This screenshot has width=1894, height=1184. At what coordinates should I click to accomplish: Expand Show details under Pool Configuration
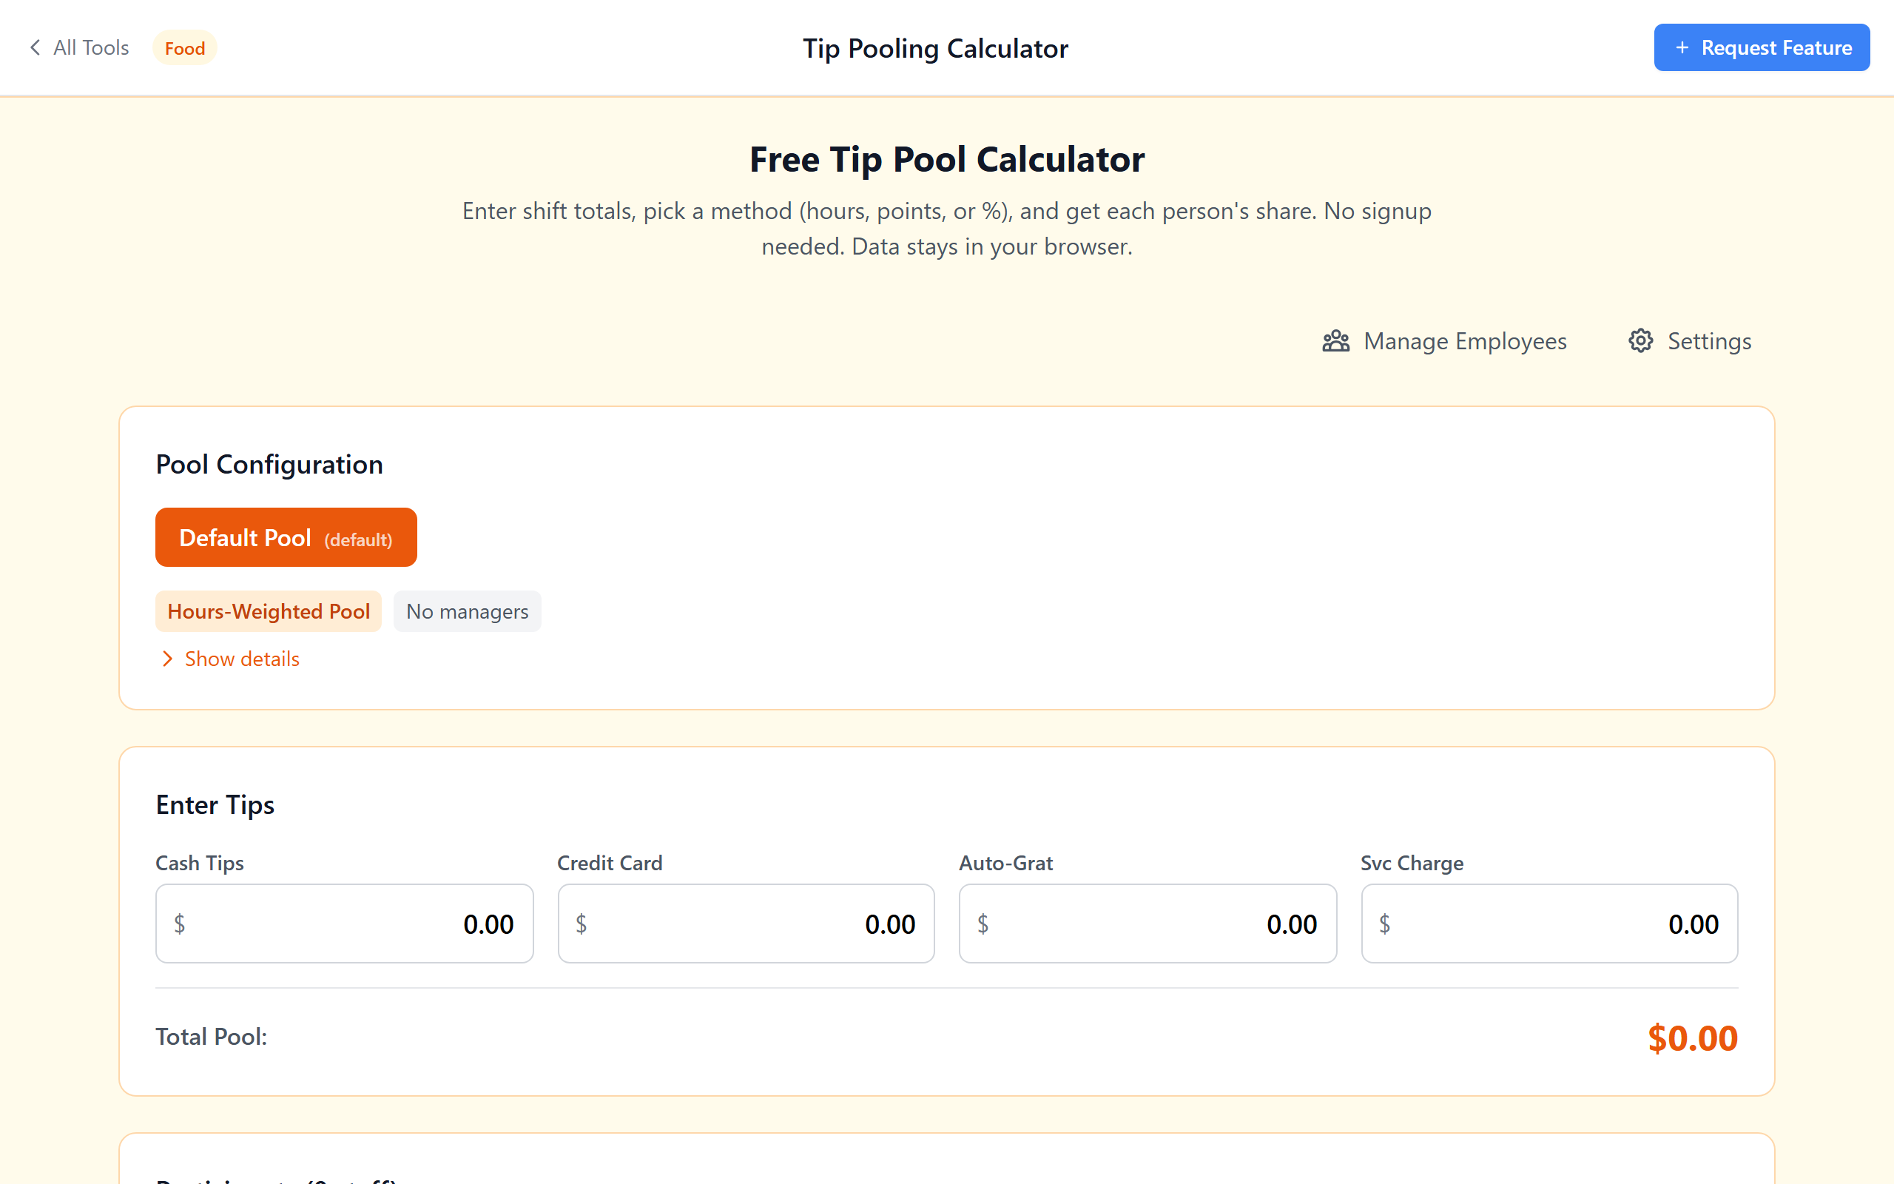[241, 659]
